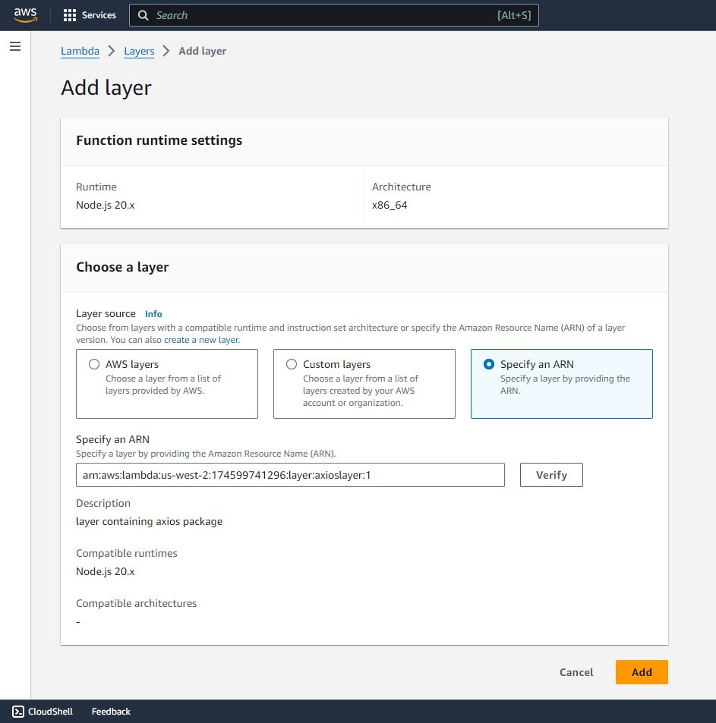
Task: Open the Layer source Info link
Action: [x=153, y=314]
